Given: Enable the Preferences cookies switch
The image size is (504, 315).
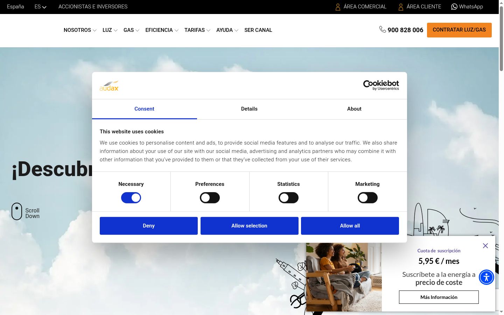Looking at the screenshot, I should 210,198.
